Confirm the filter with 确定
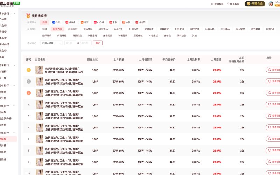This screenshot has width=280, height=175. tap(98, 43)
